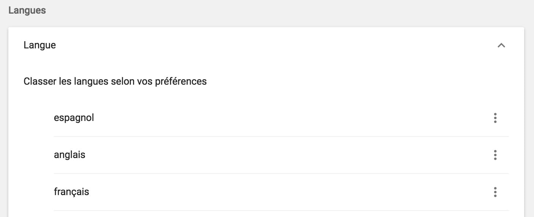Click the divider line below espagnol
Viewport: 534px width, 217px height.
[281, 136]
